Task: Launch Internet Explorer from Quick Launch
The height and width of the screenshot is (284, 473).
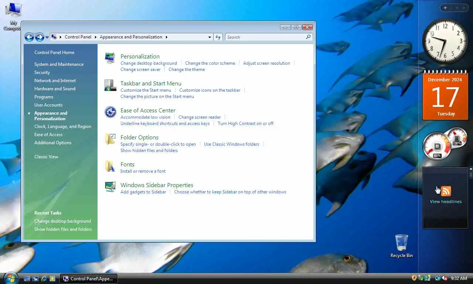Action: pos(44,278)
